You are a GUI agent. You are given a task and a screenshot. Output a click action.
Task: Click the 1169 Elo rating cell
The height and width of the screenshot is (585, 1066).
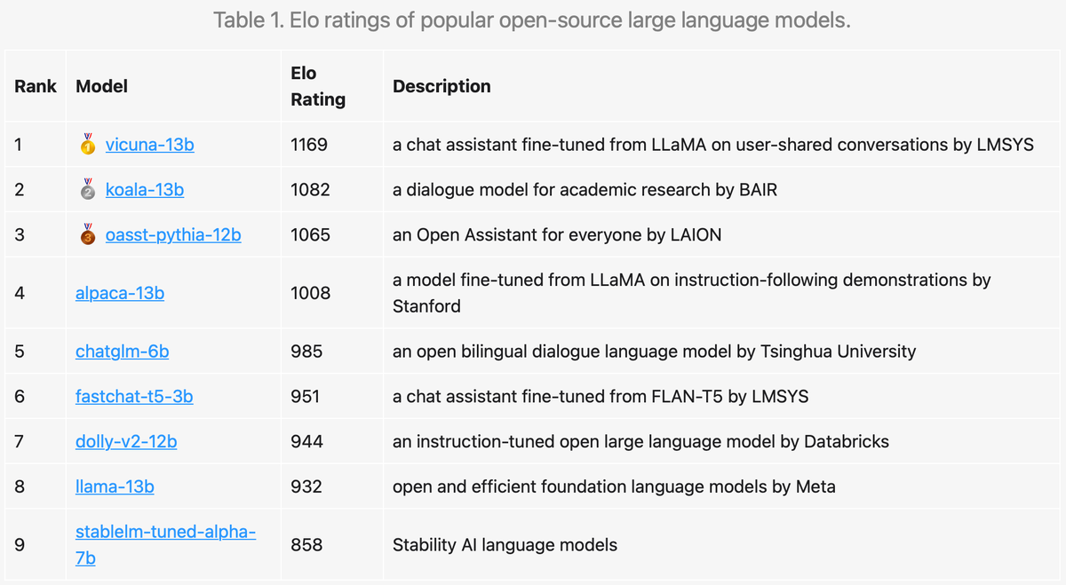[x=309, y=144]
